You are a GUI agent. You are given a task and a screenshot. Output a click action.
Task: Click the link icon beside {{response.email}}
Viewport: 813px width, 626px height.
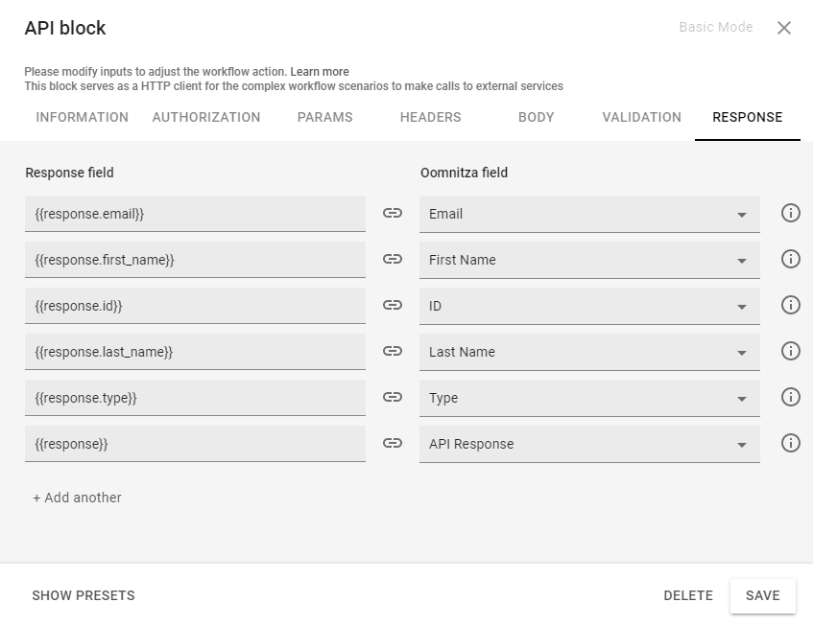(393, 213)
